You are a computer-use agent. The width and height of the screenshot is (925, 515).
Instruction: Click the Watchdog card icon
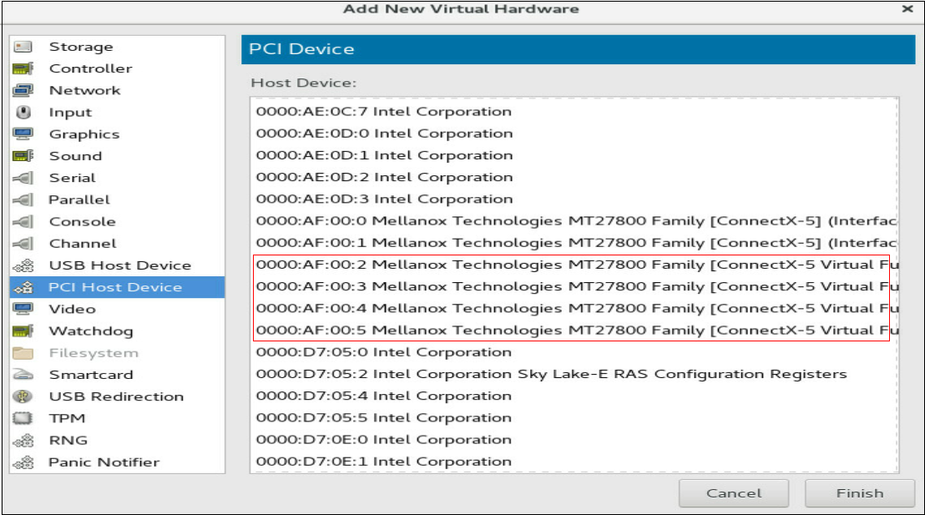click(x=23, y=331)
